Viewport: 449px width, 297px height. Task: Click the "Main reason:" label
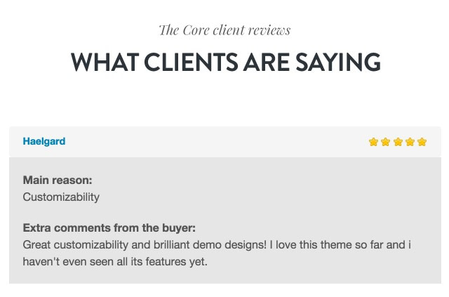58,180
